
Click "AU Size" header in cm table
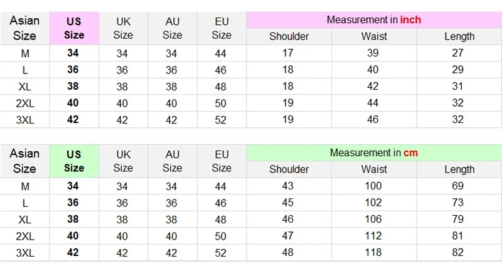coord(172,161)
